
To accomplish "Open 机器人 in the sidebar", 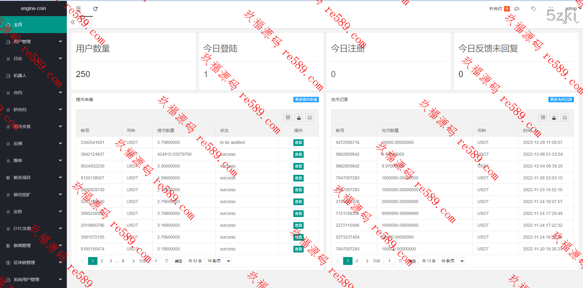I will (33, 76).
